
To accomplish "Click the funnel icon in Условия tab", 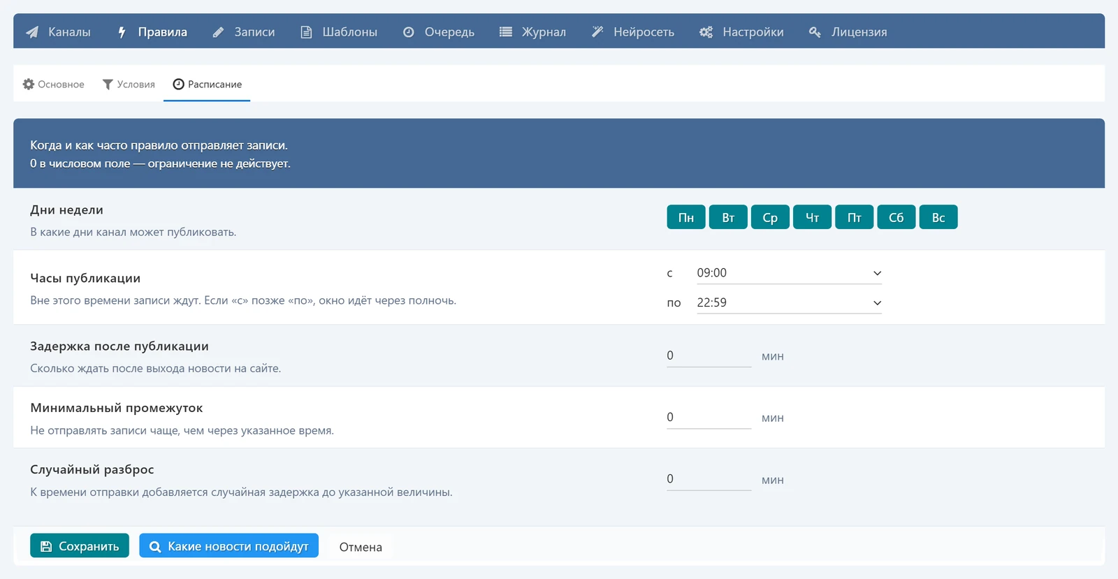I will (x=108, y=85).
